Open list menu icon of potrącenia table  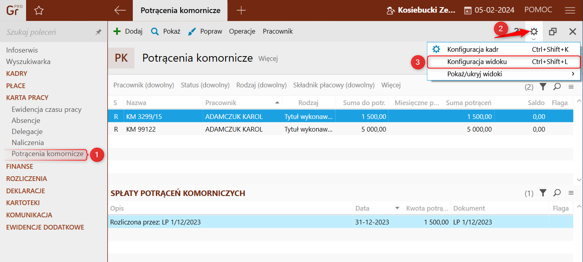point(571,87)
